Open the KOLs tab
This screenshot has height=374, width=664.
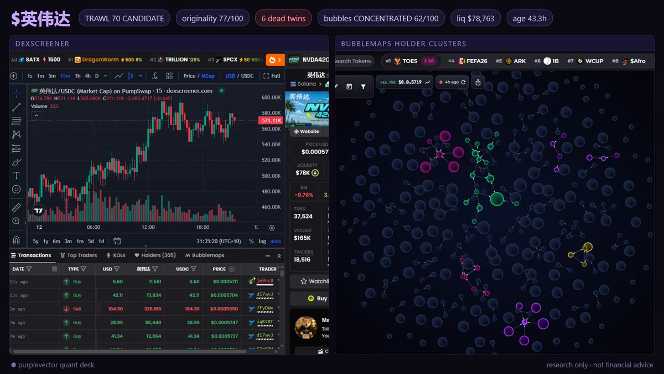[x=116, y=255]
